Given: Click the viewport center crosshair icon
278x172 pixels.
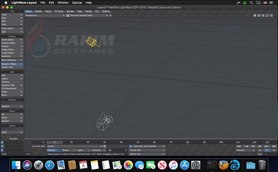Looking at the screenshot, I should tap(259, 16).
